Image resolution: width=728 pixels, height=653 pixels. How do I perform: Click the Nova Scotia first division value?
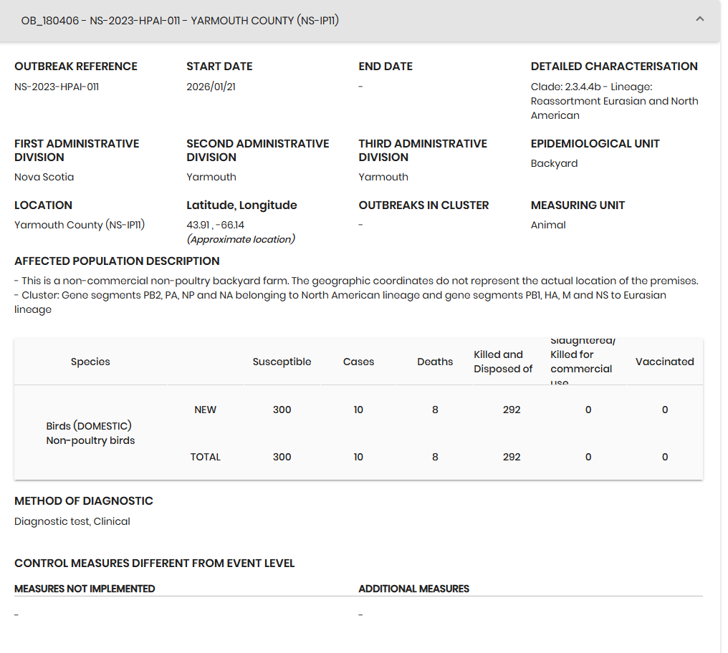(44, 177)
